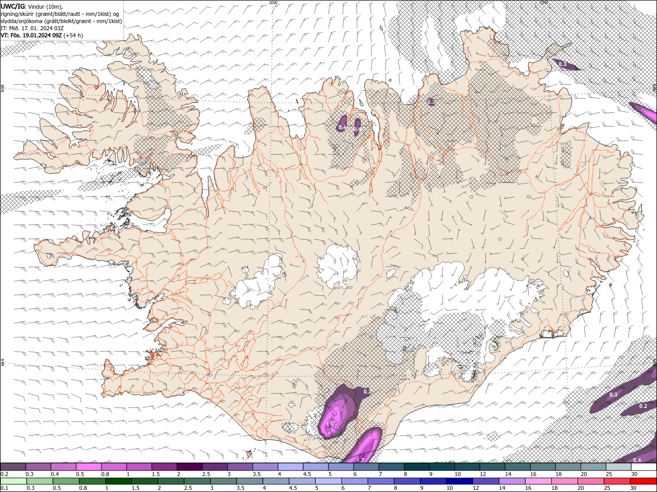Choose the pale lavender 4–4.5 swatch, upper legend
The height and width of the screenshot is (492, 657).
291,467
